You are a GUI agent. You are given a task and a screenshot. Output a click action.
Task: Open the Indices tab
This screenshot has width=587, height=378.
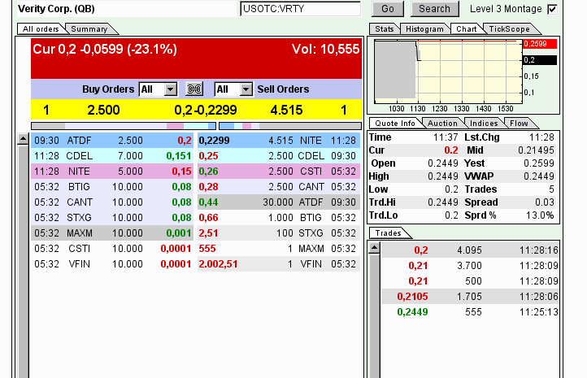click(484, 123)
